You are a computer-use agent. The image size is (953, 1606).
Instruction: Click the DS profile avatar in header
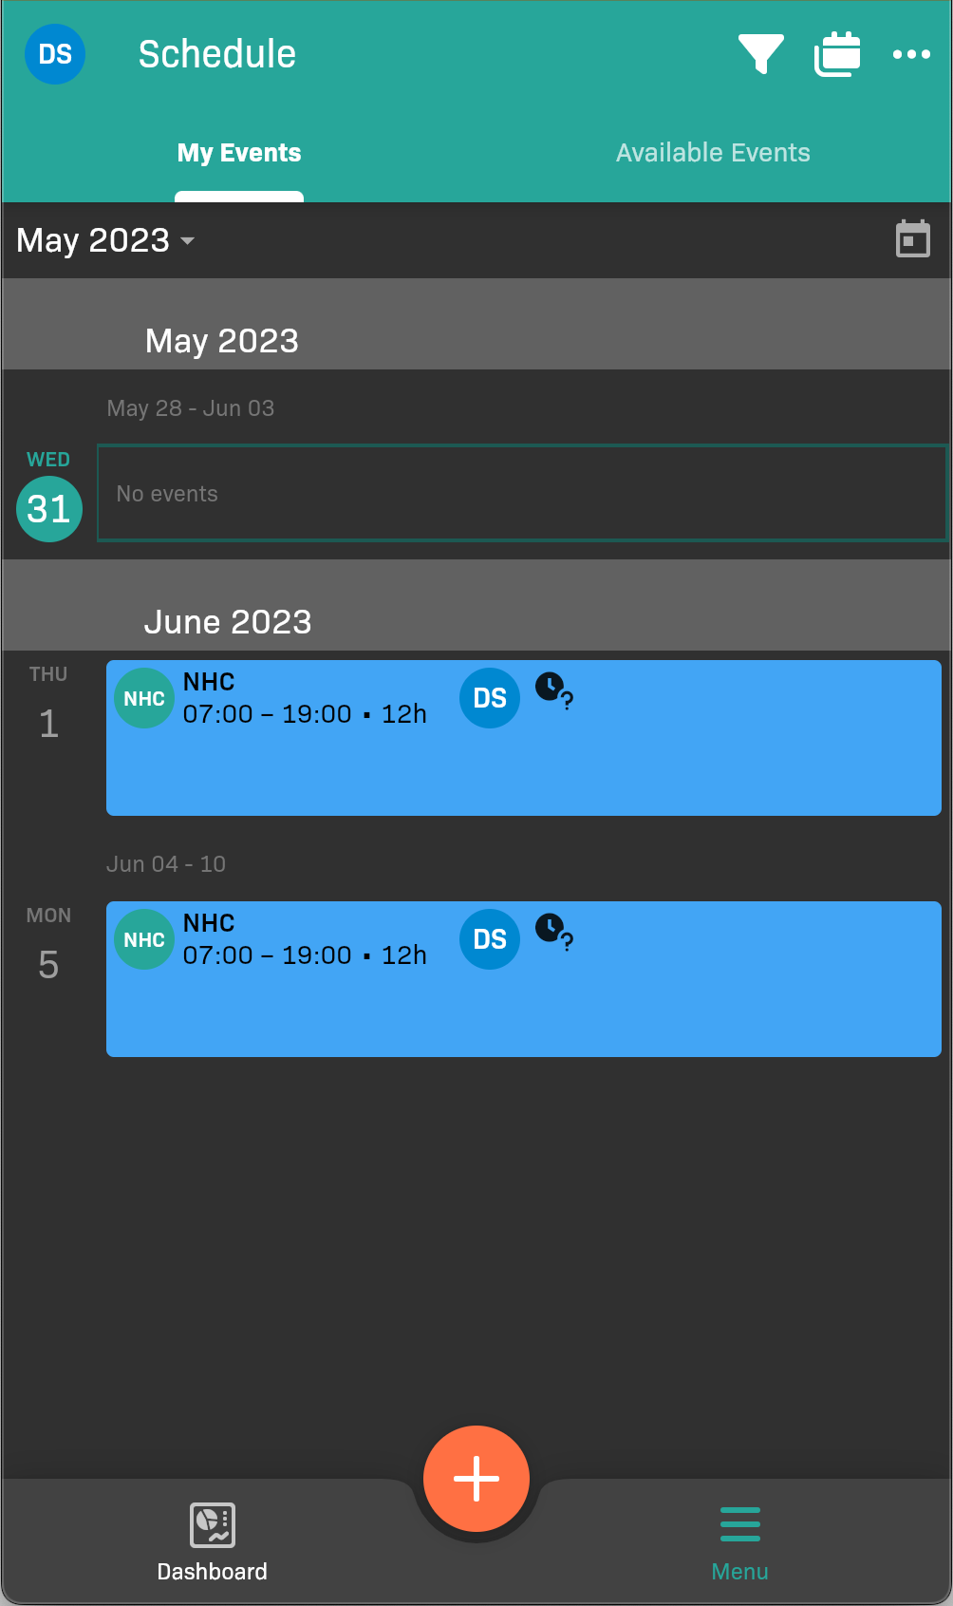(55, 54)
